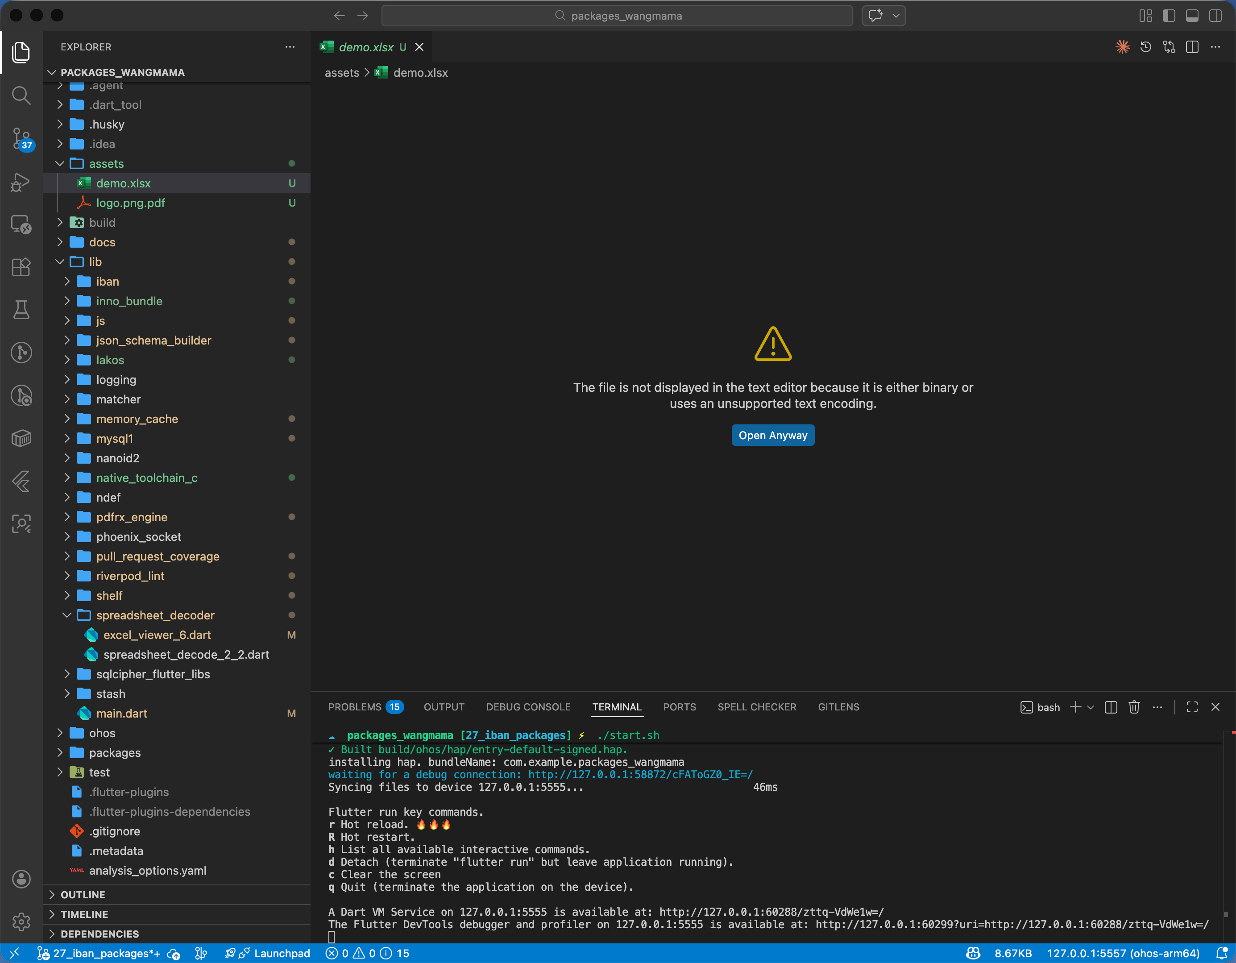Open the Manage gear menu
This screenshot has width=1236, height=963.
(21, 921)
